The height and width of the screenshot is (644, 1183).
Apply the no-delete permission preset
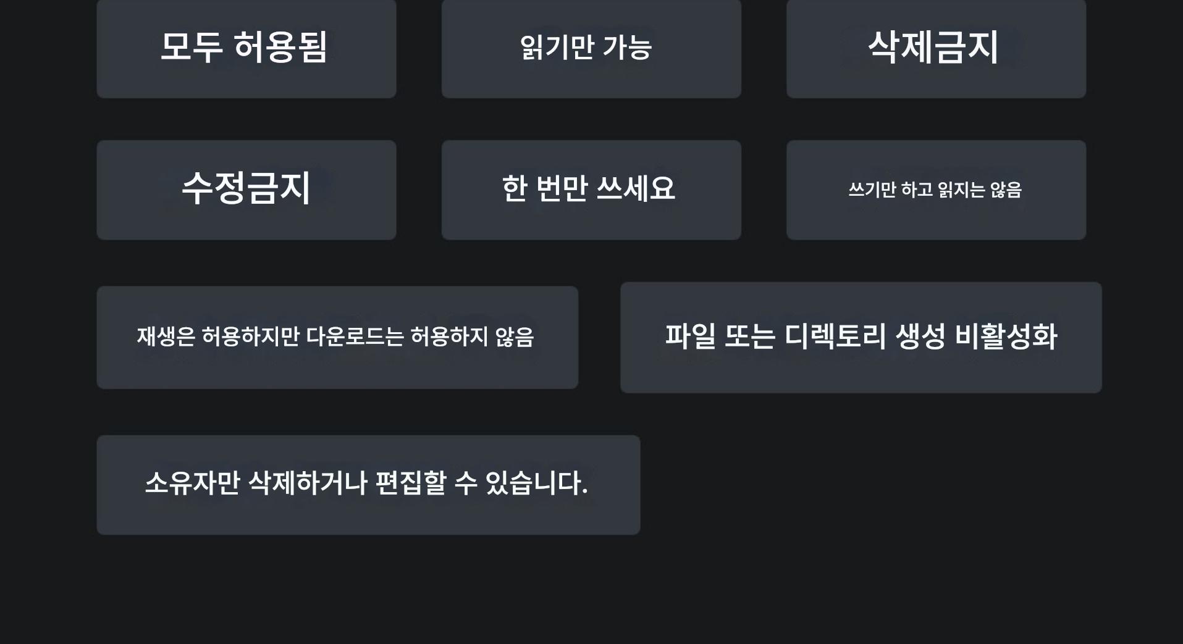point(935,48)
